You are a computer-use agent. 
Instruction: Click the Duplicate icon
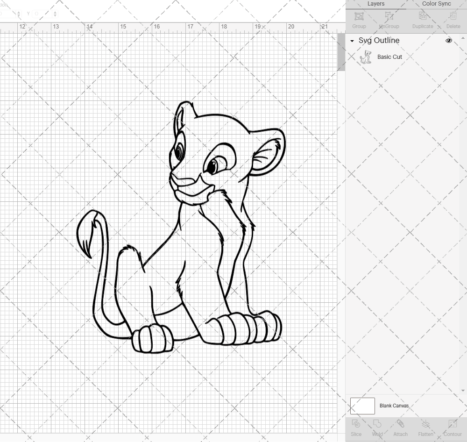click(423, 20)
